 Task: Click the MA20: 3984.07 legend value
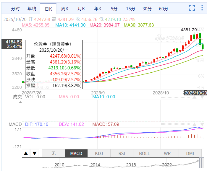(105, 25)
